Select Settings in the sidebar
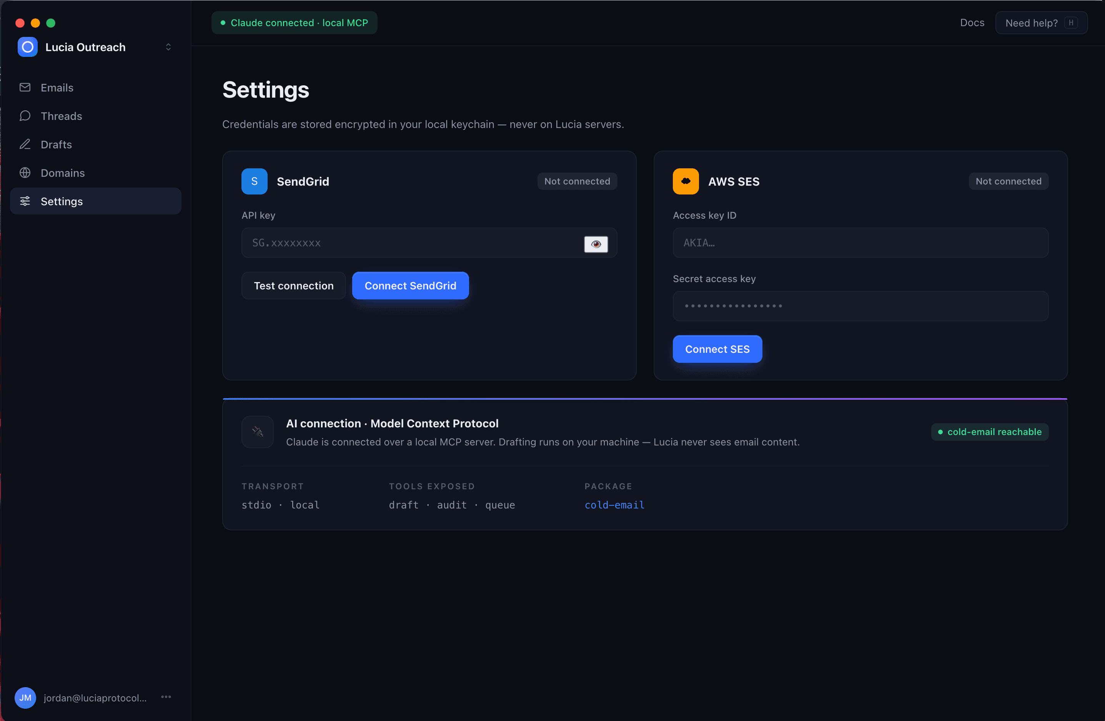Screen dimensions: 1105x721 96,201
